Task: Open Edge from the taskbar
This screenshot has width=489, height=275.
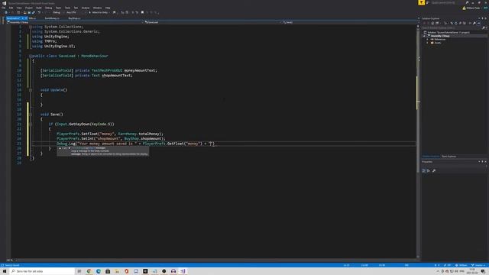Action: 99,271
